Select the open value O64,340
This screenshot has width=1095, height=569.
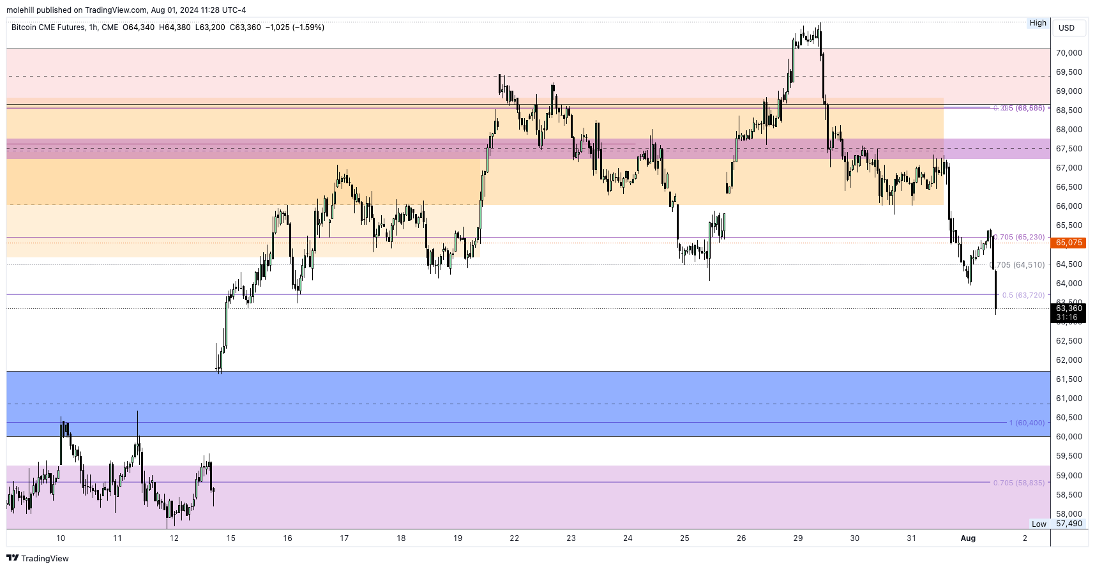click(139, 27)
